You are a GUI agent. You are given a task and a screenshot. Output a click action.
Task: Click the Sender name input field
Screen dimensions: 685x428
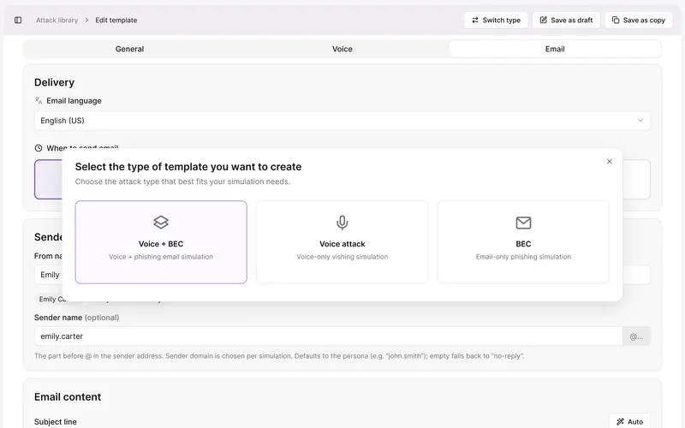click(x=328, y=336)
